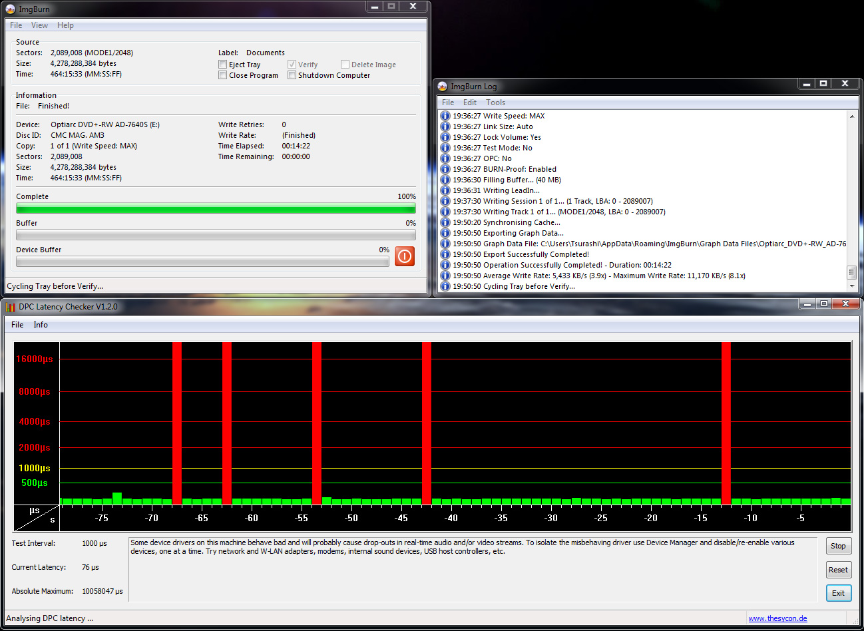The width and height of the screenshot is (864, 631).
Task: Click the Buffer progress bar
Action: 216,235
